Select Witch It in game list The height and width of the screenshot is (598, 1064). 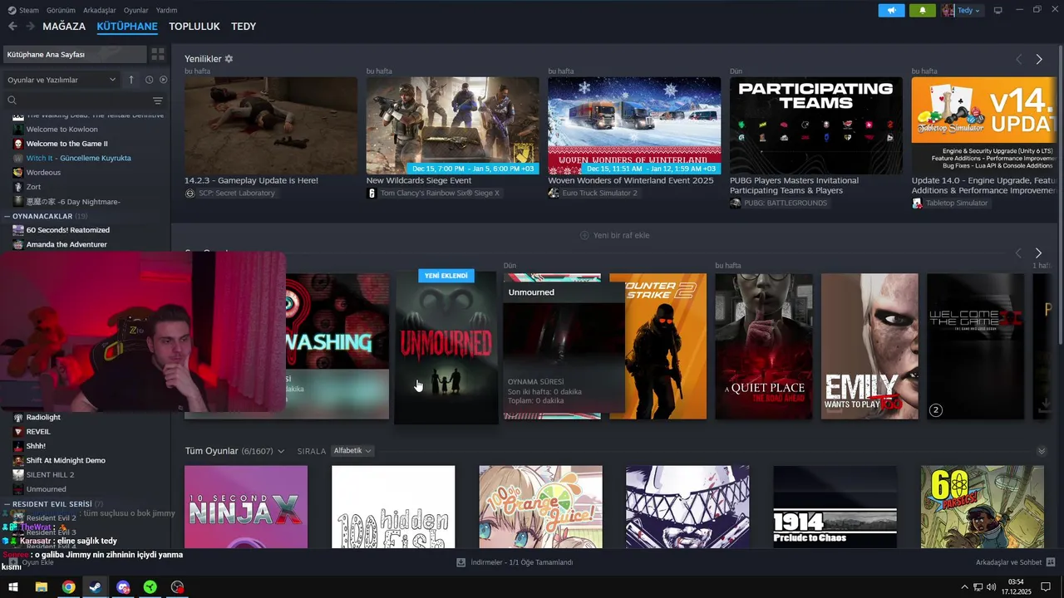pos(78,158)
